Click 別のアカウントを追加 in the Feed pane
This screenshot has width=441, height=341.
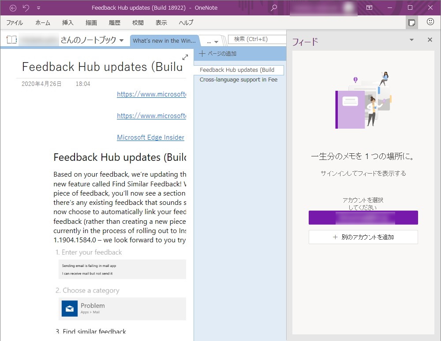(363, 237)
